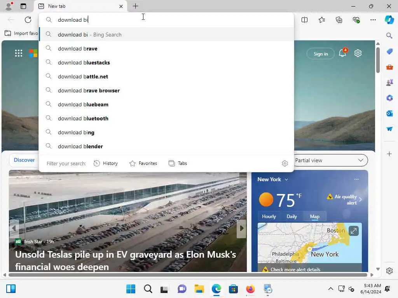Filter search by Tabs

point(178,163)
